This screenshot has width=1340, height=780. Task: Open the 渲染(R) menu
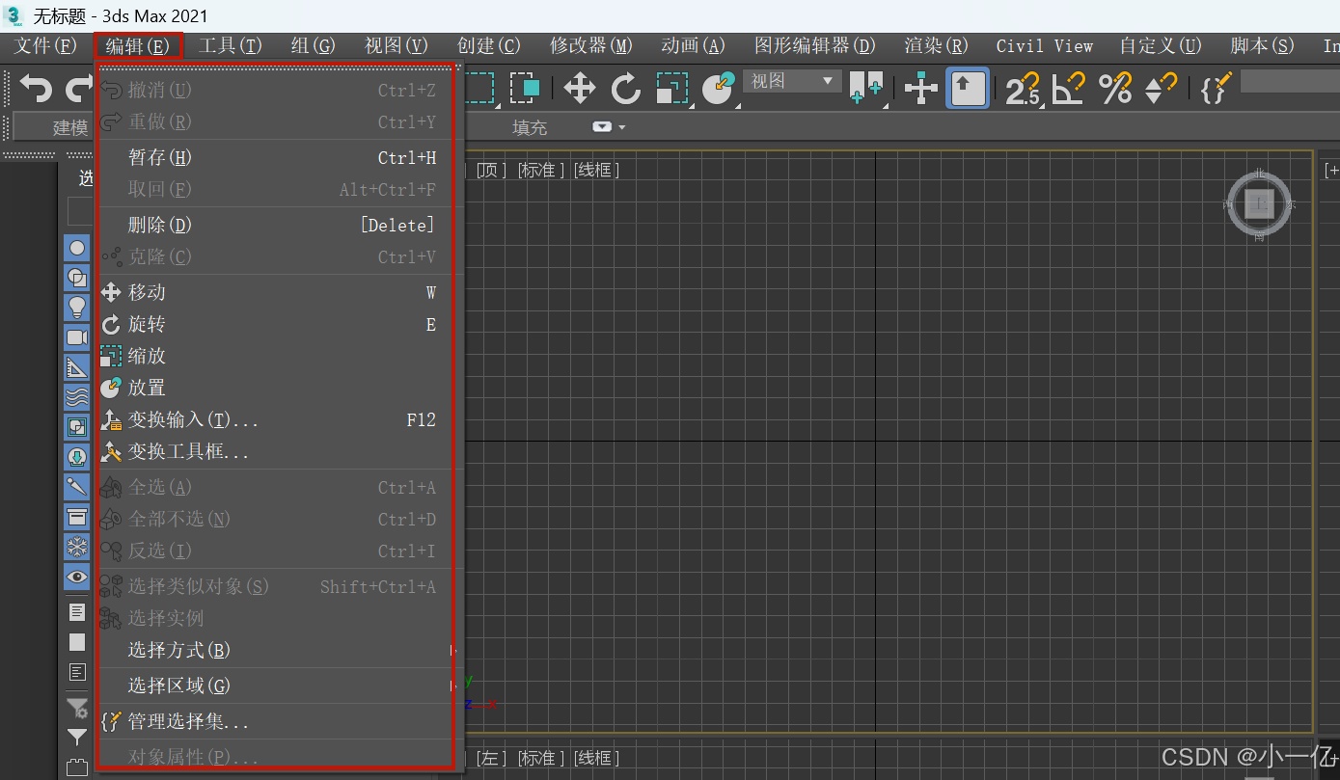tap(937, 45)
